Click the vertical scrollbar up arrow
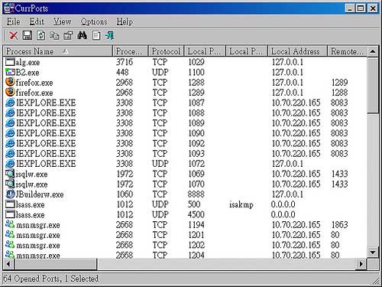The image size is (382, 287). tap(373, 51)
